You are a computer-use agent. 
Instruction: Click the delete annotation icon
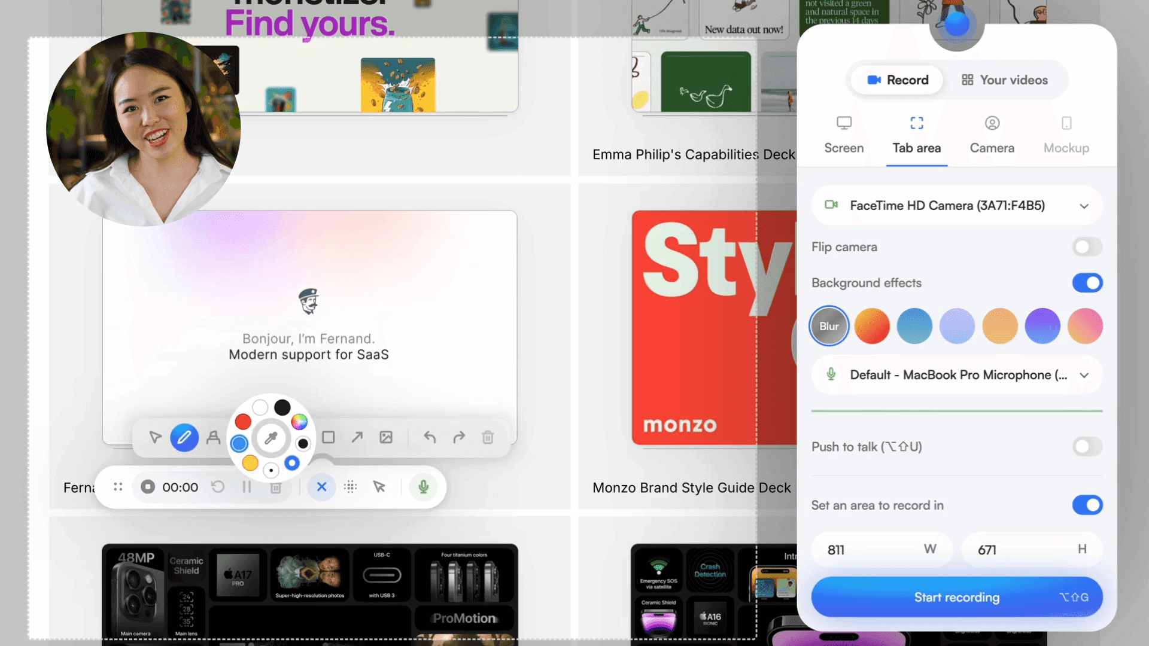pos(488,438)
